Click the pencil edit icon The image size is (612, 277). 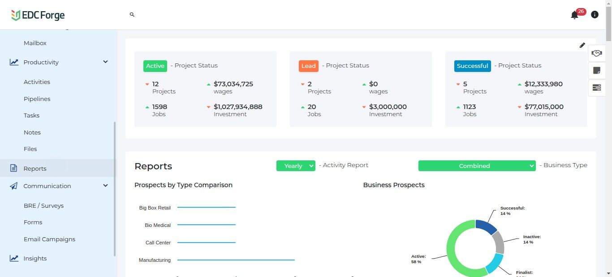[582, 45]
